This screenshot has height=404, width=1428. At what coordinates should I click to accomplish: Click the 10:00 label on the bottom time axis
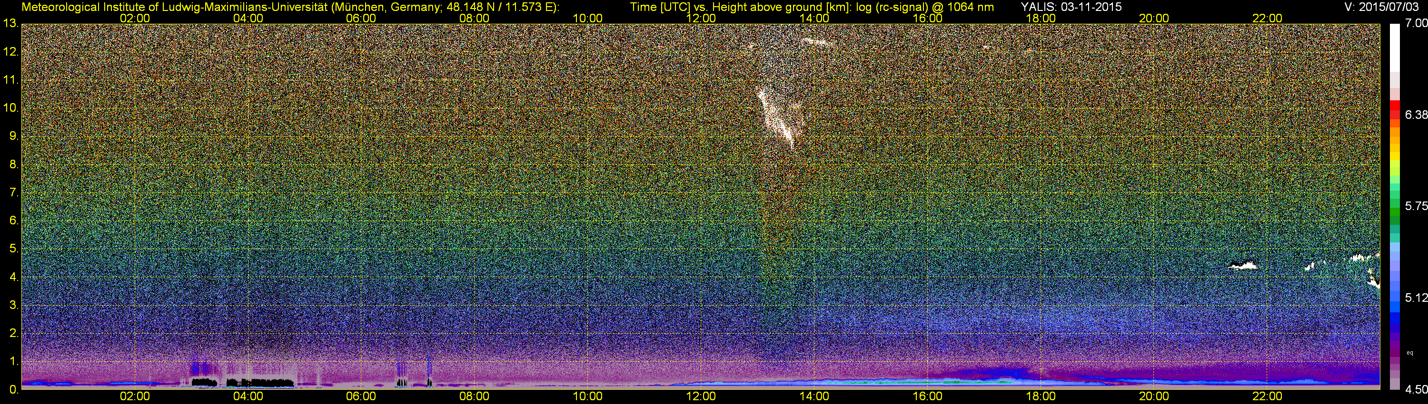[587, 396]
